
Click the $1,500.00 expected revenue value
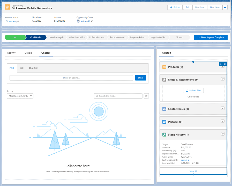[x=185, y=154]
